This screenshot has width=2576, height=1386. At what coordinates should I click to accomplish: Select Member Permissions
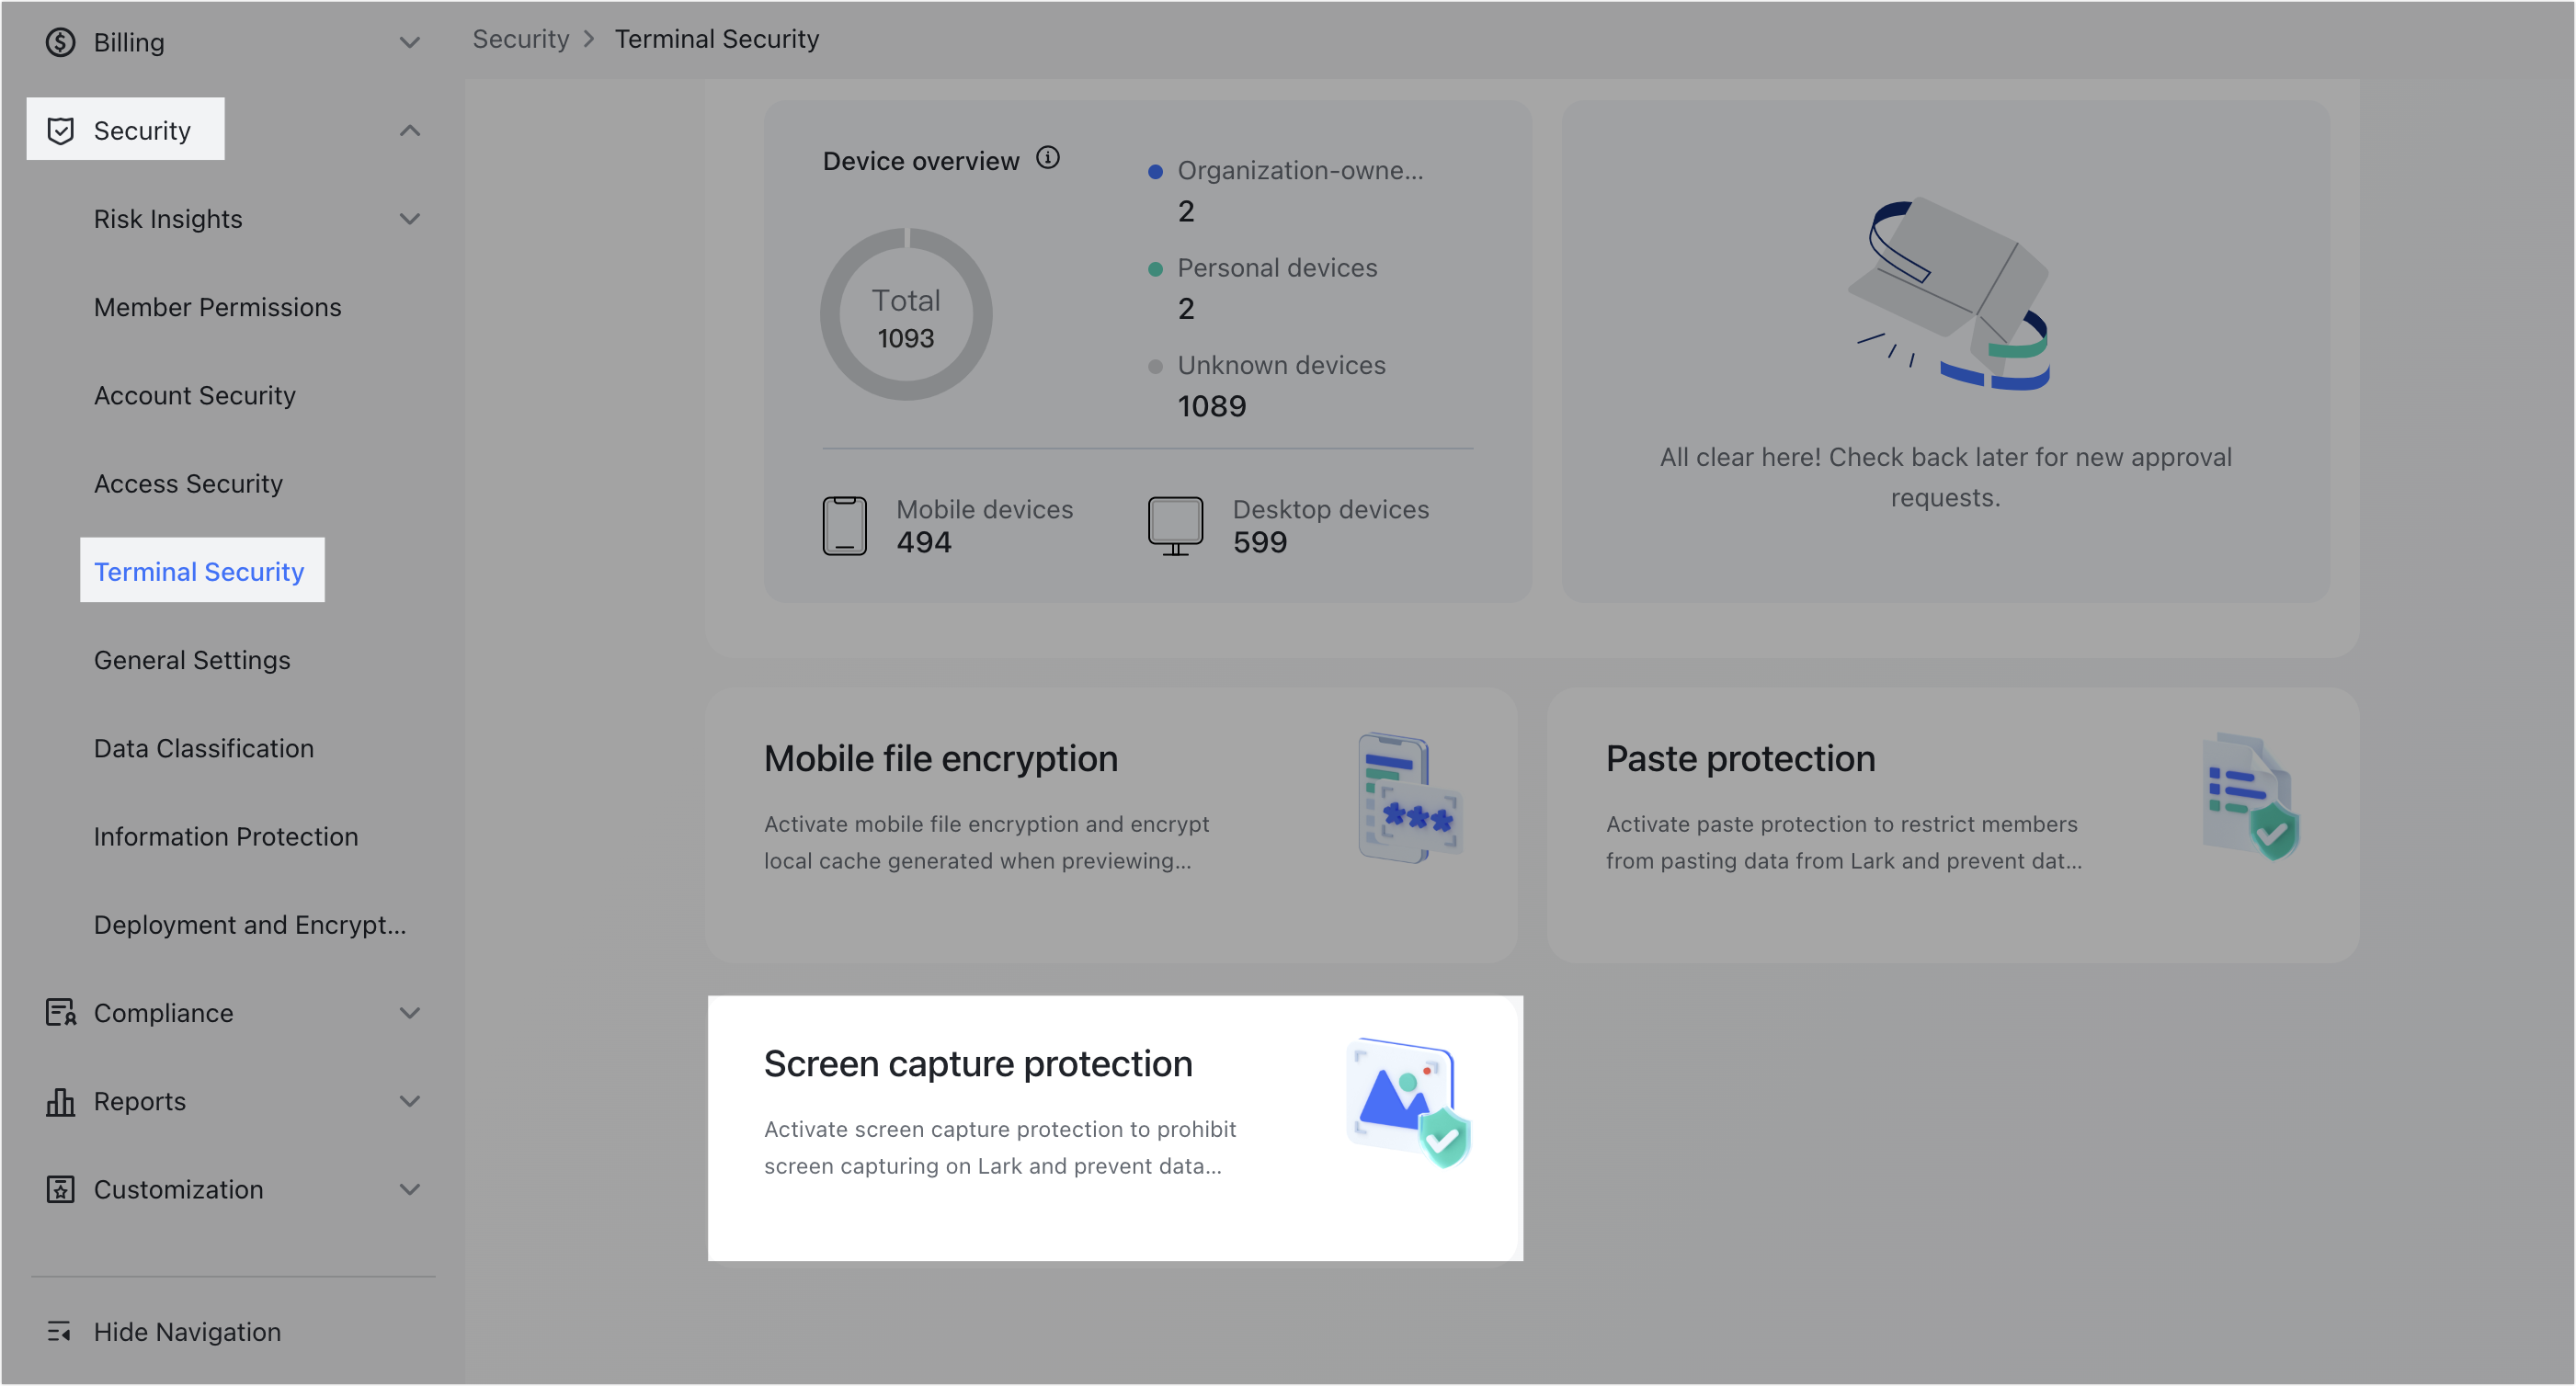coord(217,307)
